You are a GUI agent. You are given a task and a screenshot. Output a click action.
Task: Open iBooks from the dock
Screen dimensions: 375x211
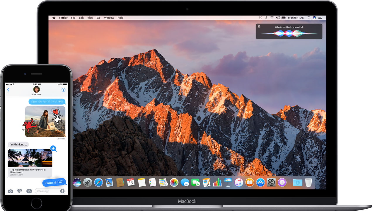pyautogui.click(x=250, y=183)
